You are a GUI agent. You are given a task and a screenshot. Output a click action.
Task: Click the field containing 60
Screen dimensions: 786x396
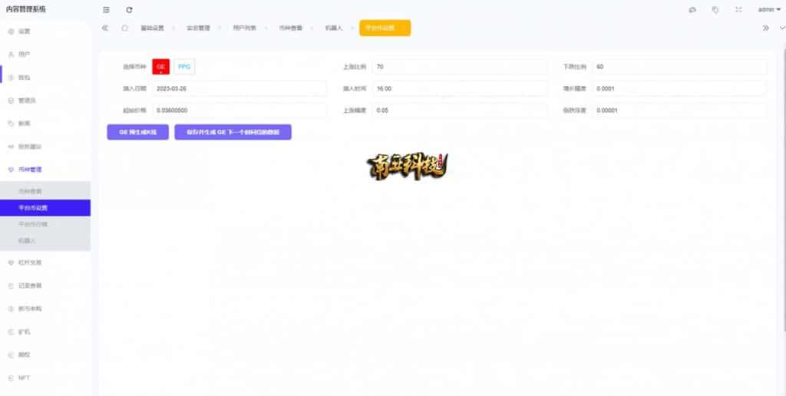(x=680, y=67)
